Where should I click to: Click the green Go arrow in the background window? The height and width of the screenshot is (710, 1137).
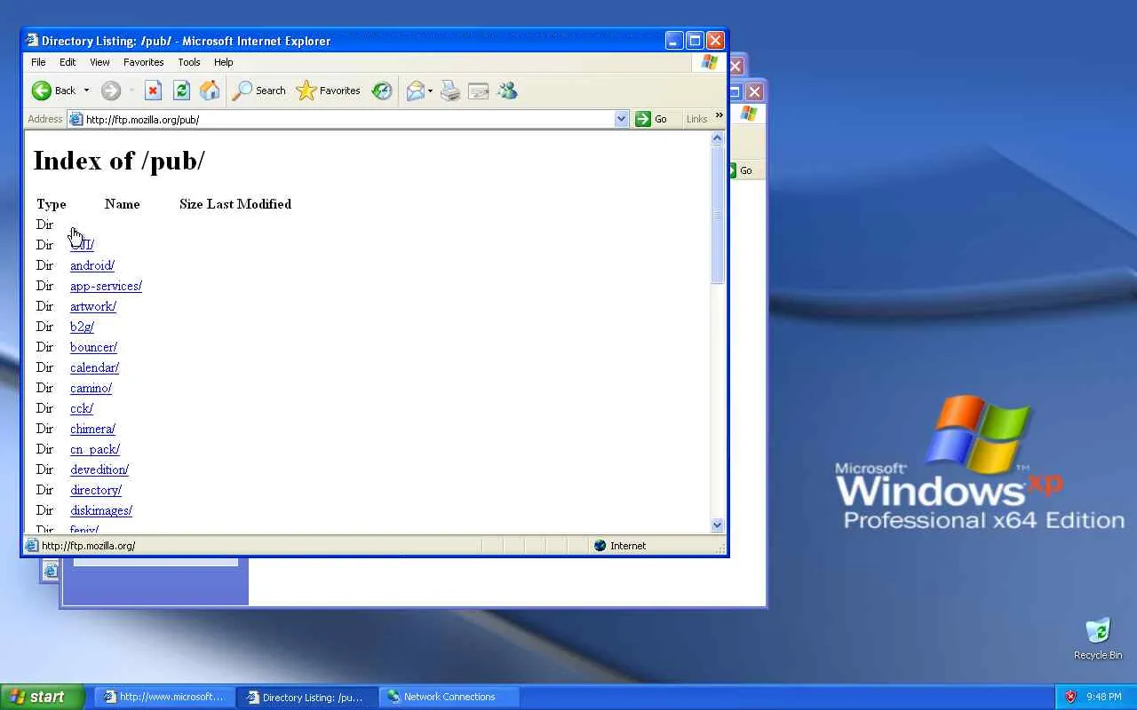734,170
